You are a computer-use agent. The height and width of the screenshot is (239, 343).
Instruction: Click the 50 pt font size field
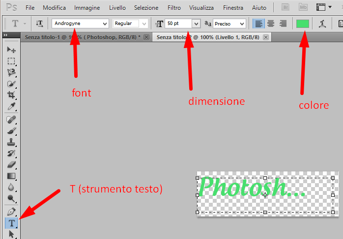tap(178, 24)
